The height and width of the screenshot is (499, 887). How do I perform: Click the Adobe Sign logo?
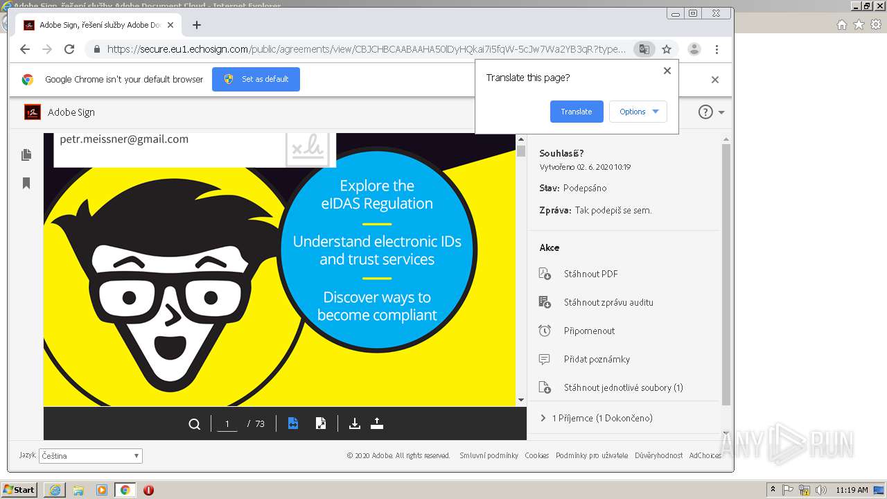point(33,112)
